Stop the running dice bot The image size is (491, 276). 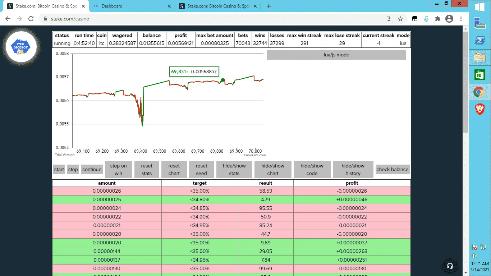(73, 170)
